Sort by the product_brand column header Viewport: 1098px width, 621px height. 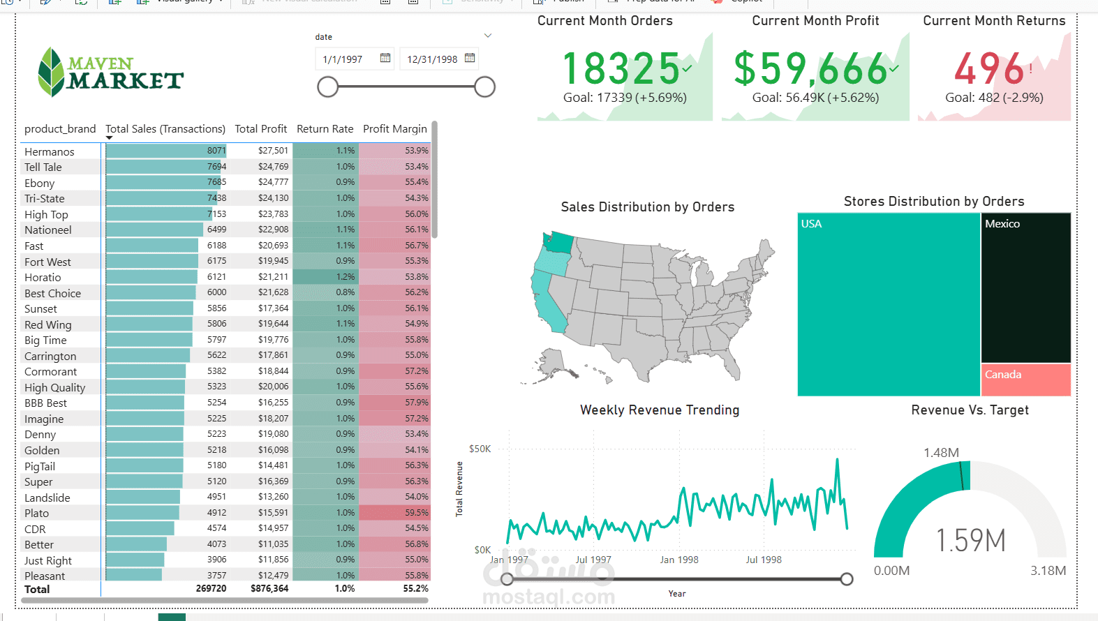(x=60, y=129)
